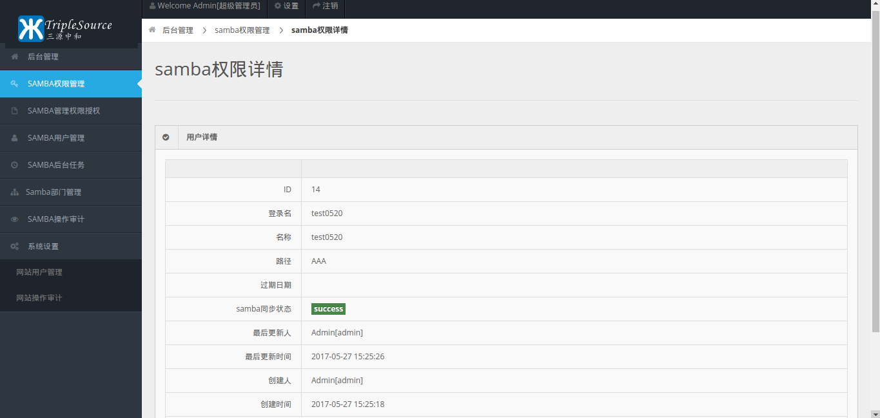Click the org-chart icon beside Samba部门管理
The image size is (880, 418).
tap(14, 192)
